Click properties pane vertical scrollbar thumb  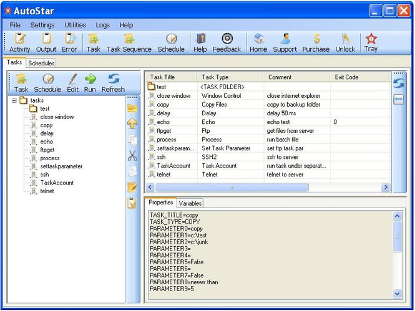click(398, 237)
